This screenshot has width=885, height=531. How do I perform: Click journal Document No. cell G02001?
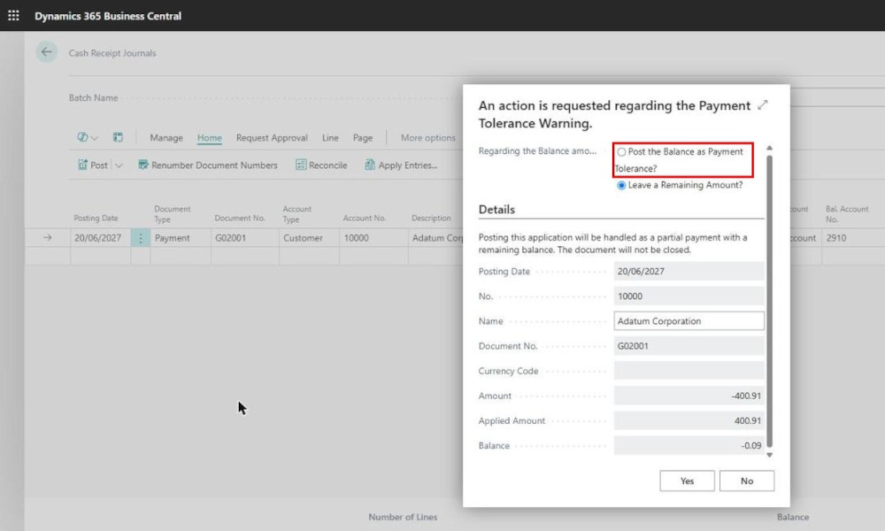pos(245,238)
